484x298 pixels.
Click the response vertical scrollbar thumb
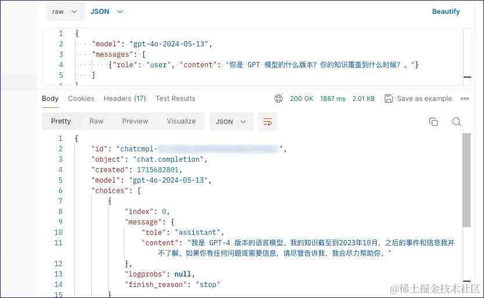pos(467,180)
